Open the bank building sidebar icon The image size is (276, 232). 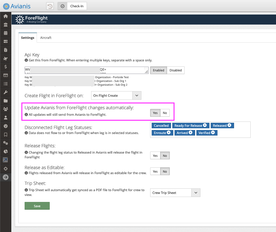pos(6,25)
